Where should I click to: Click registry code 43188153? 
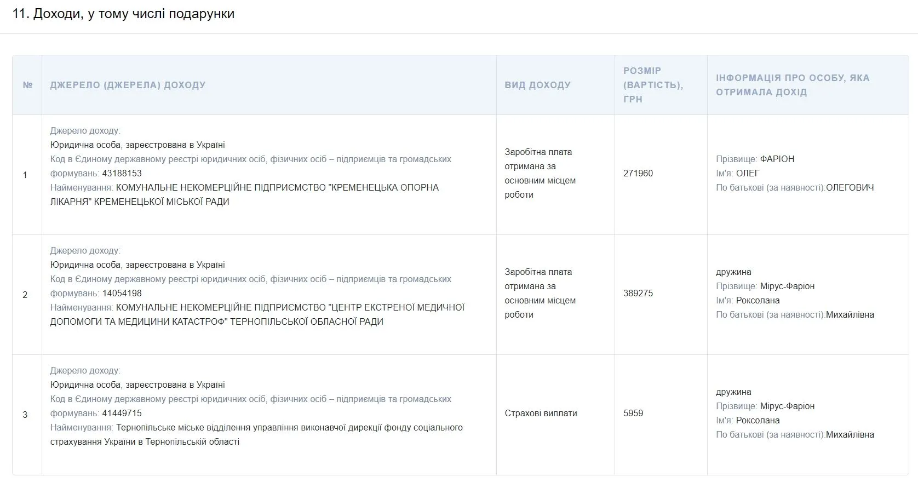pos(122,173)
